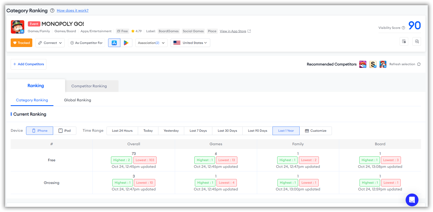Click the Visibility Score help icon
Image resolution: width=433 pixels, height=212 pixels.
(x=403, y=28)
